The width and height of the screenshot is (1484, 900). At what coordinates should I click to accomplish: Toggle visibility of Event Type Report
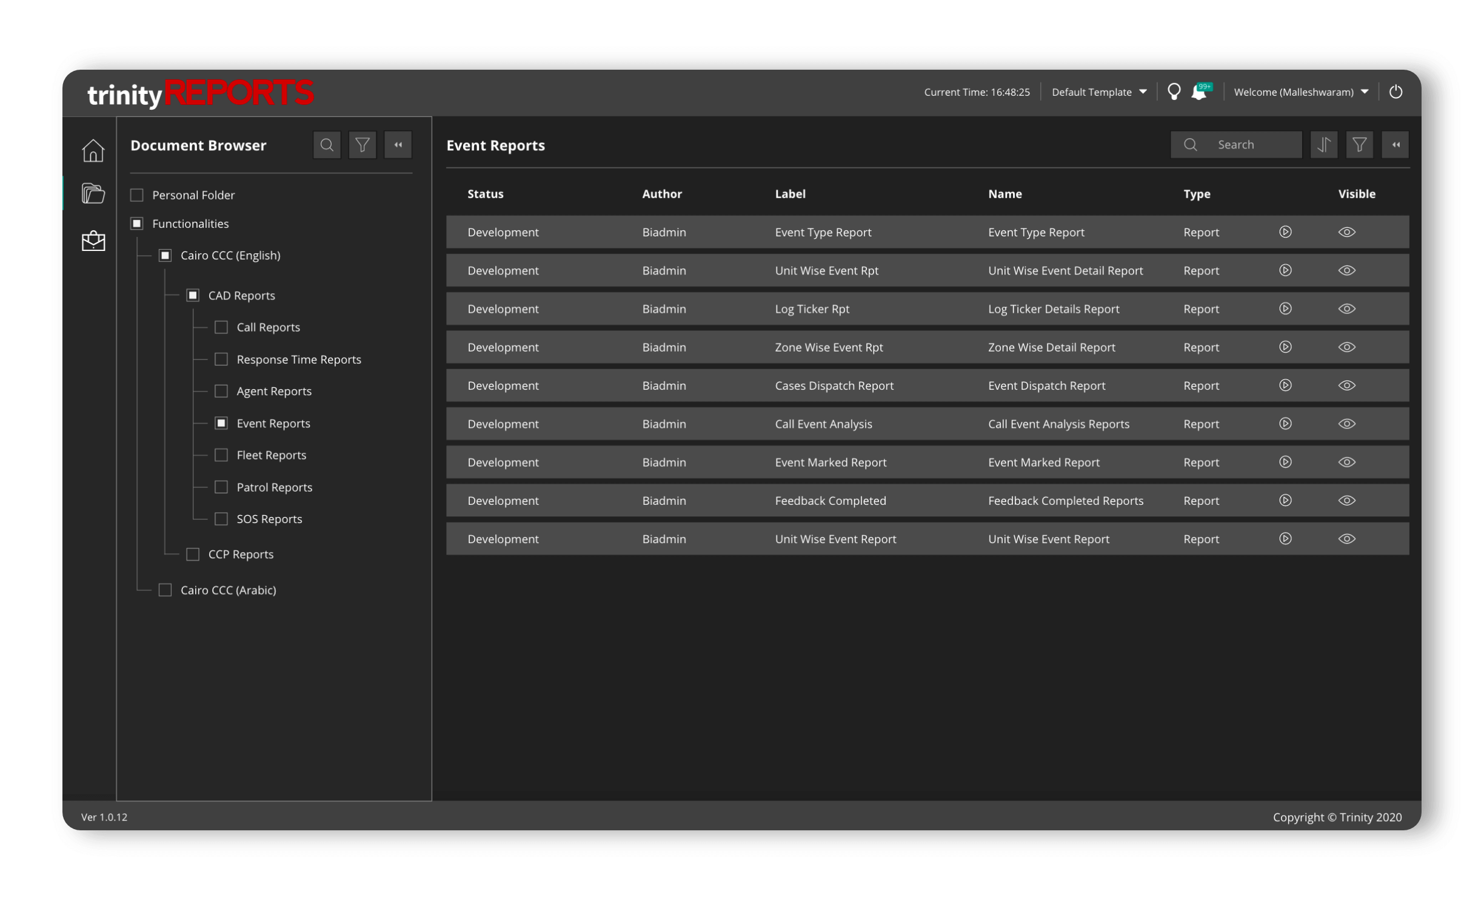tap(1347, 232)
